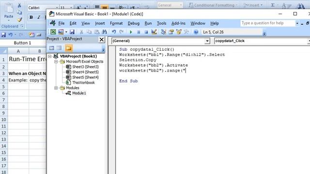Click Button 1 in Excel Name Box
This screenshot has width=310, height=174.
[x=22, y=43]
